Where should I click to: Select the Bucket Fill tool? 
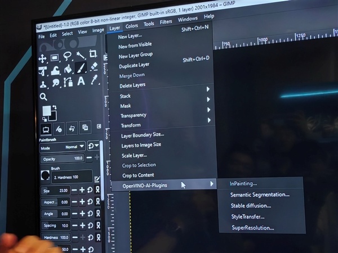(68, 69)
